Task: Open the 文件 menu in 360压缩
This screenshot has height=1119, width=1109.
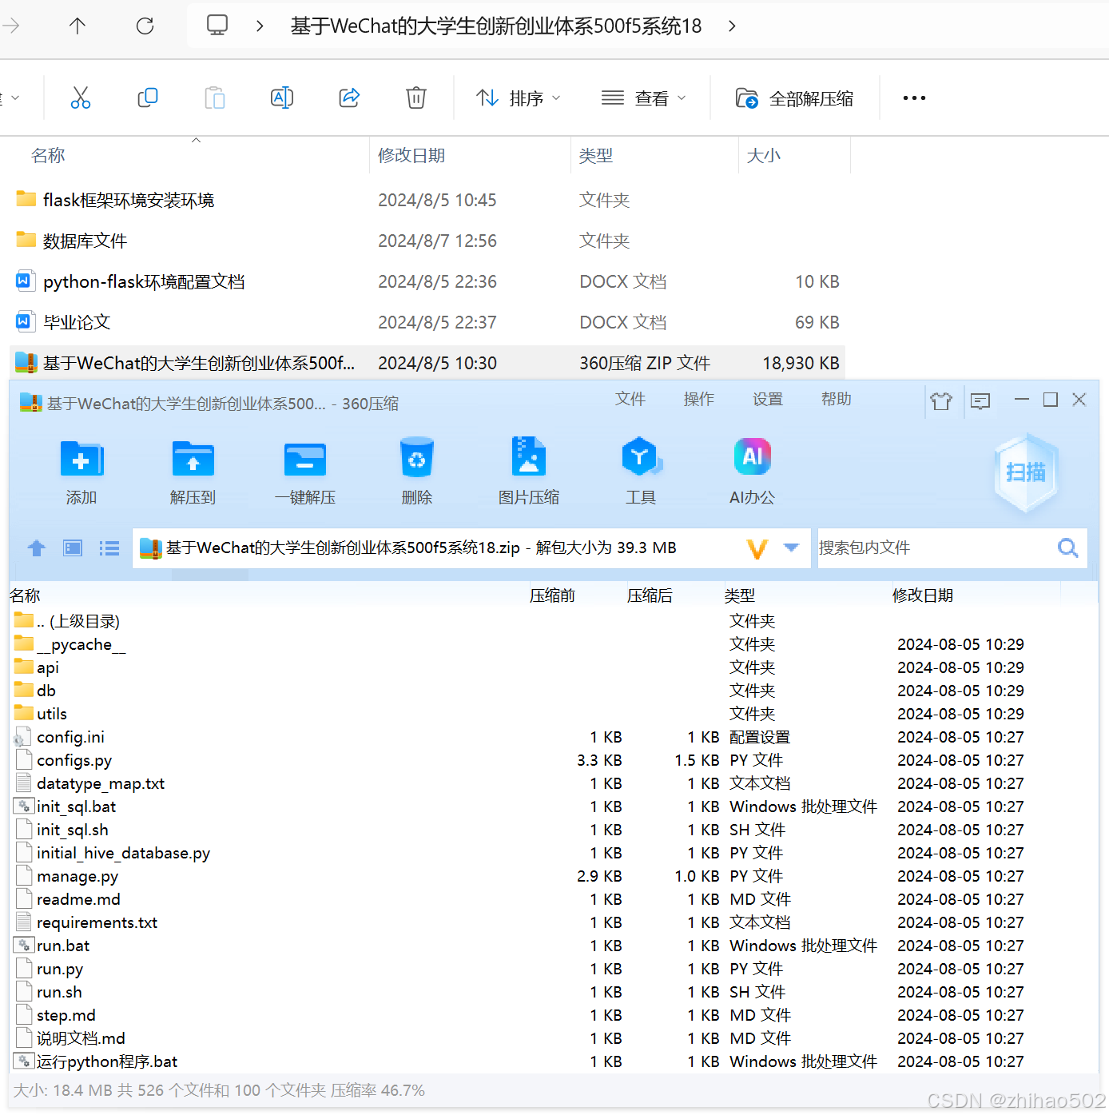Action: click(x=630, y=399)
